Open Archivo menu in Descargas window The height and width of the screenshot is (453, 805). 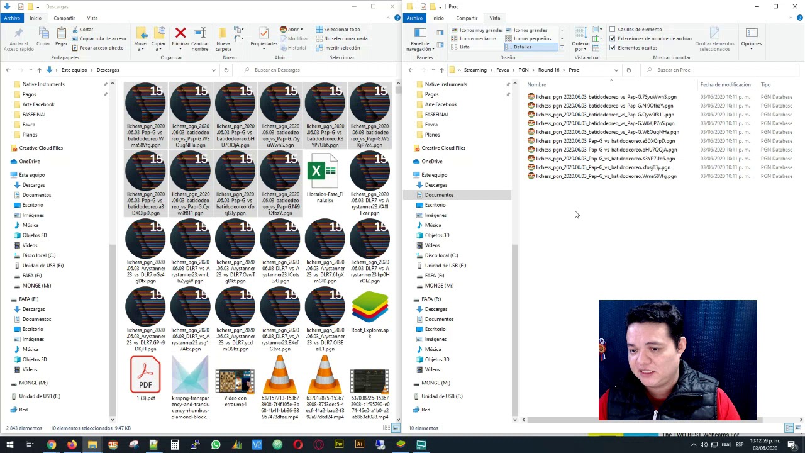click(11, 18)
